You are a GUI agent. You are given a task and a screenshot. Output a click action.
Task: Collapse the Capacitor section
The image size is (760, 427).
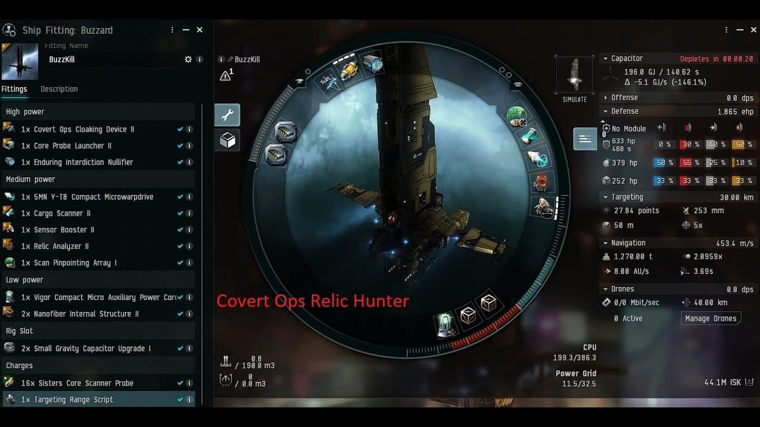click(605, 59)
